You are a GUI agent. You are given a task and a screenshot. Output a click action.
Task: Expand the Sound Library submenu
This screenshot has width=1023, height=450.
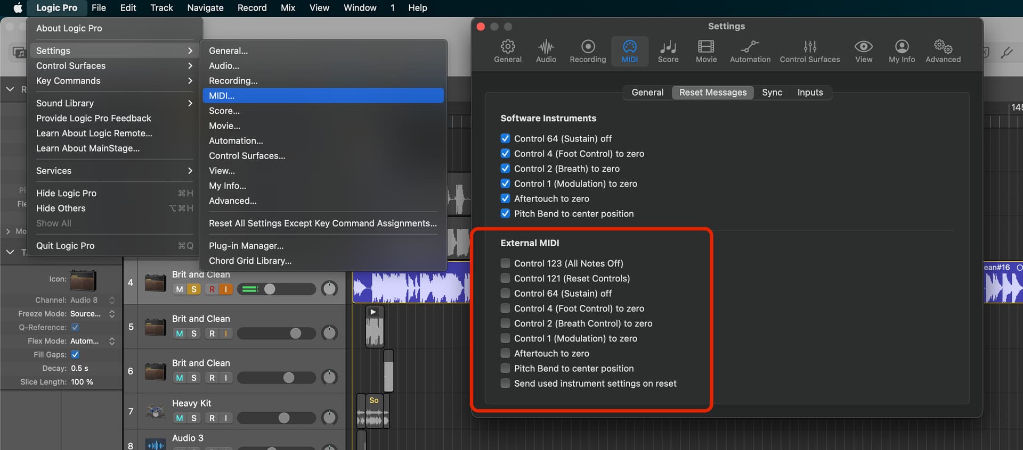115,103
